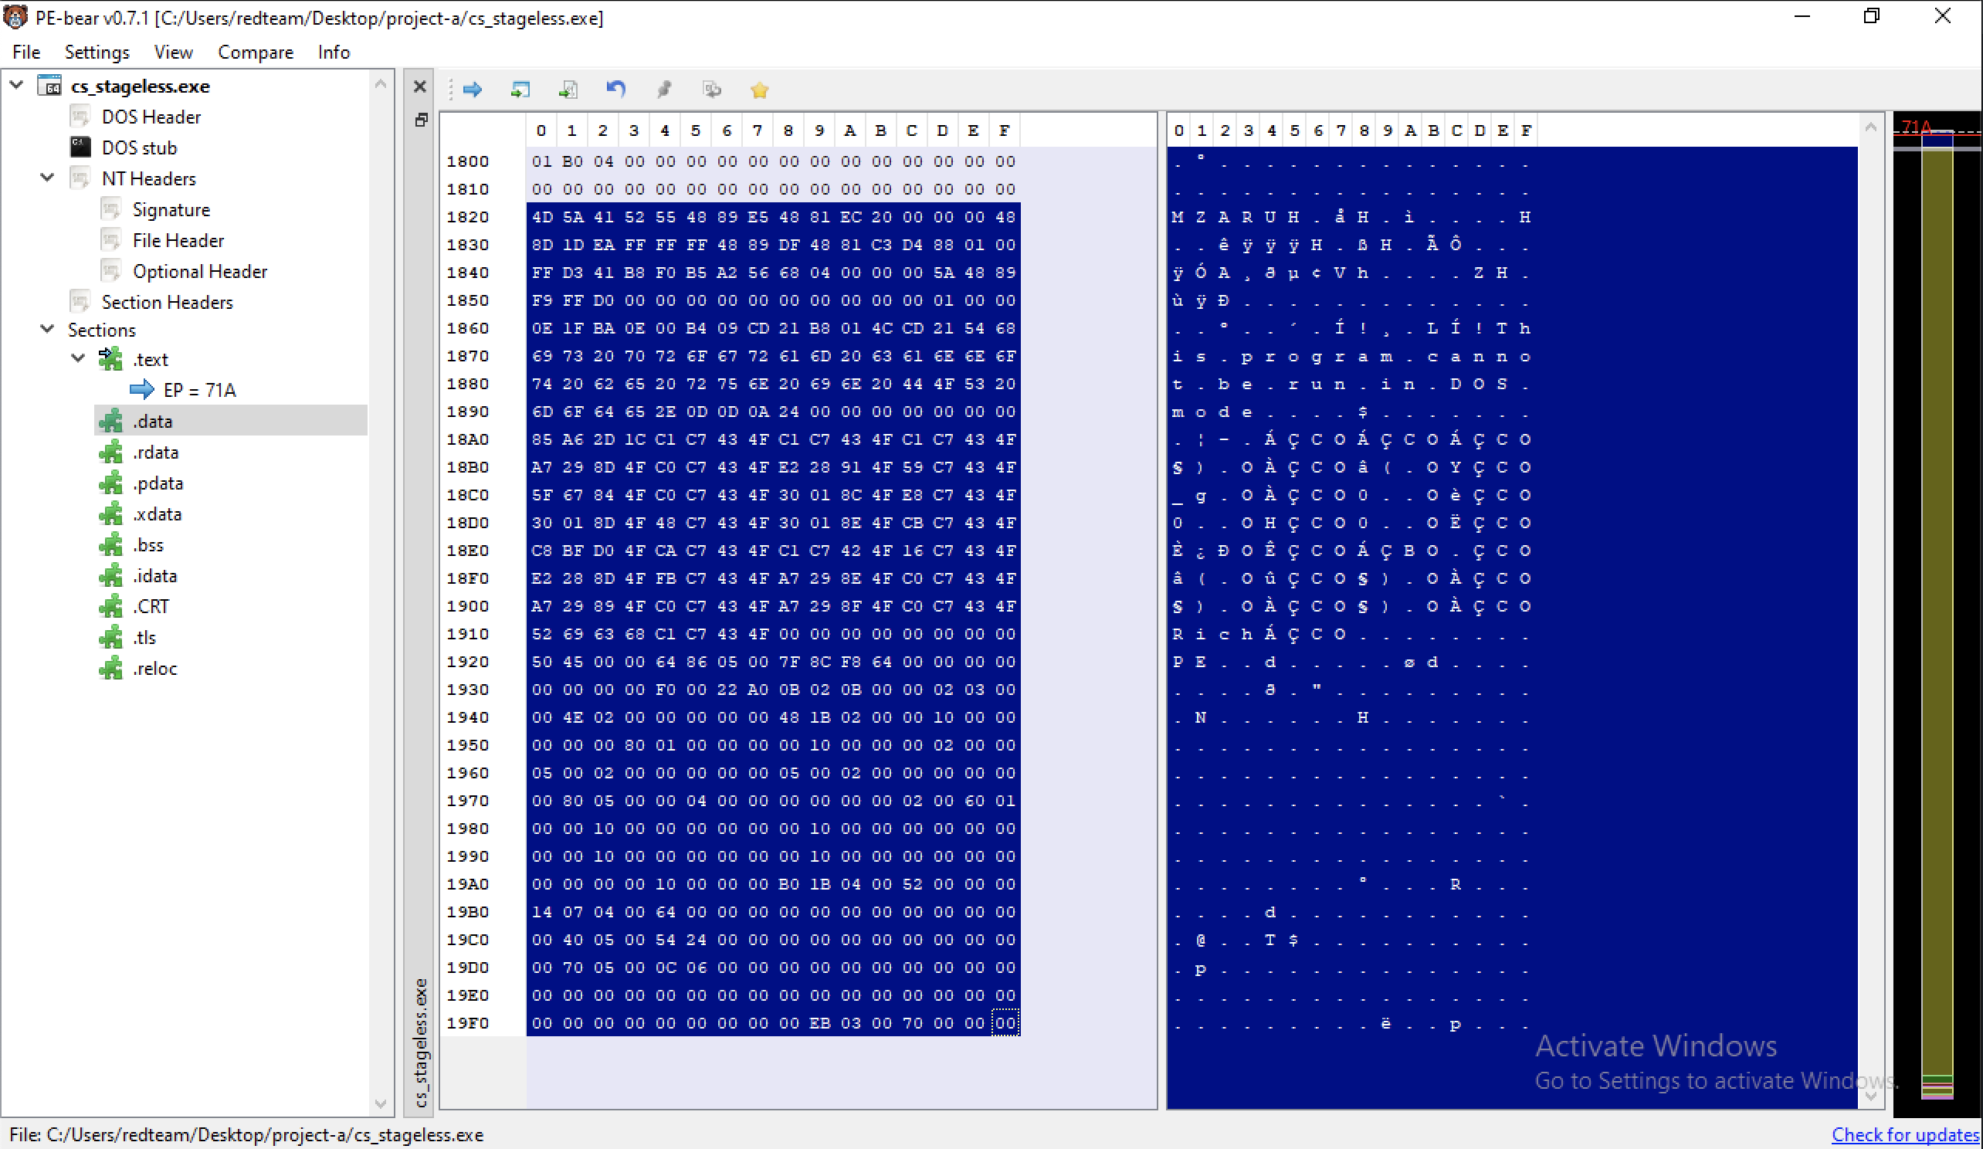Click the .CRT section puzzle icon
Viewport: 1983px width, 1149px height.
coord(111,606)
